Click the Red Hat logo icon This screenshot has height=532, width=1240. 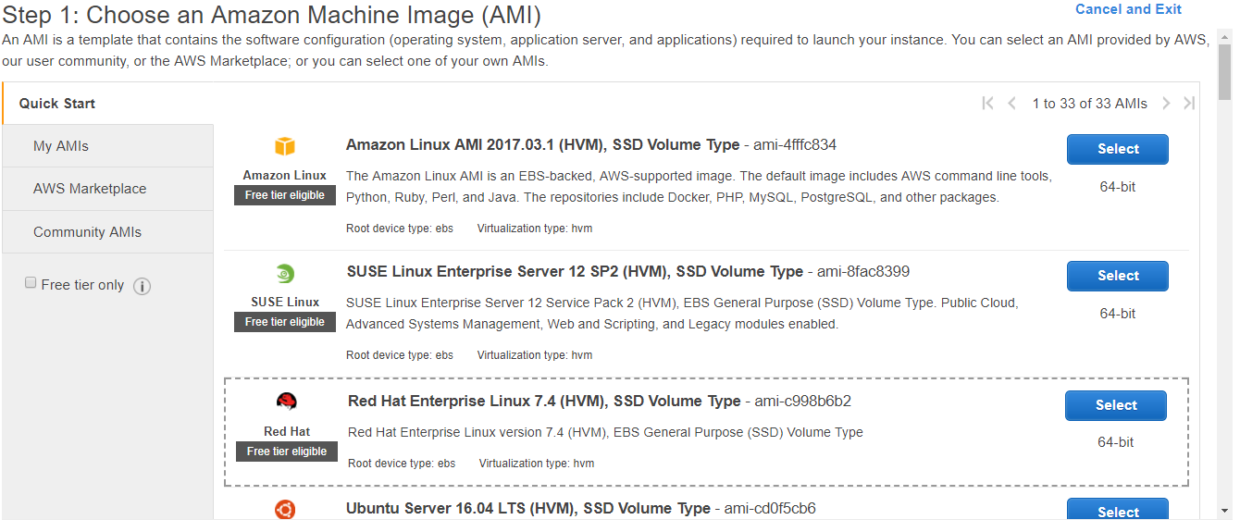(x=287, y=402)
